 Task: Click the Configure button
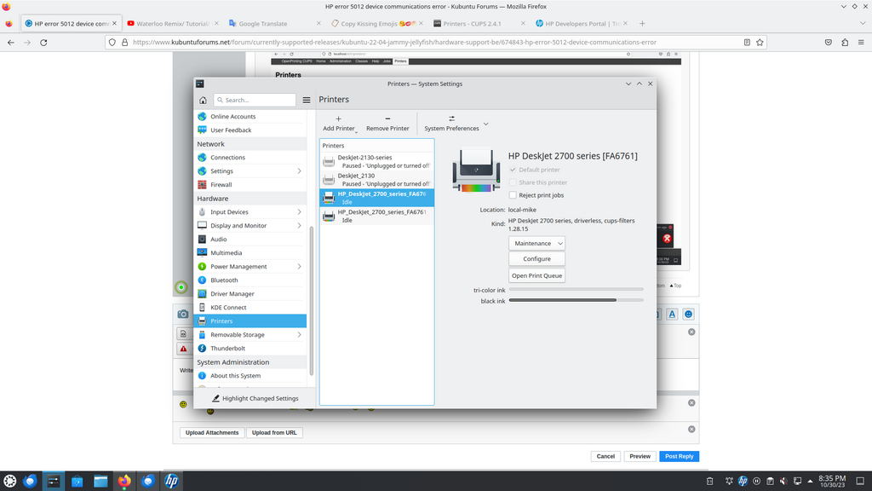[536, 259]
